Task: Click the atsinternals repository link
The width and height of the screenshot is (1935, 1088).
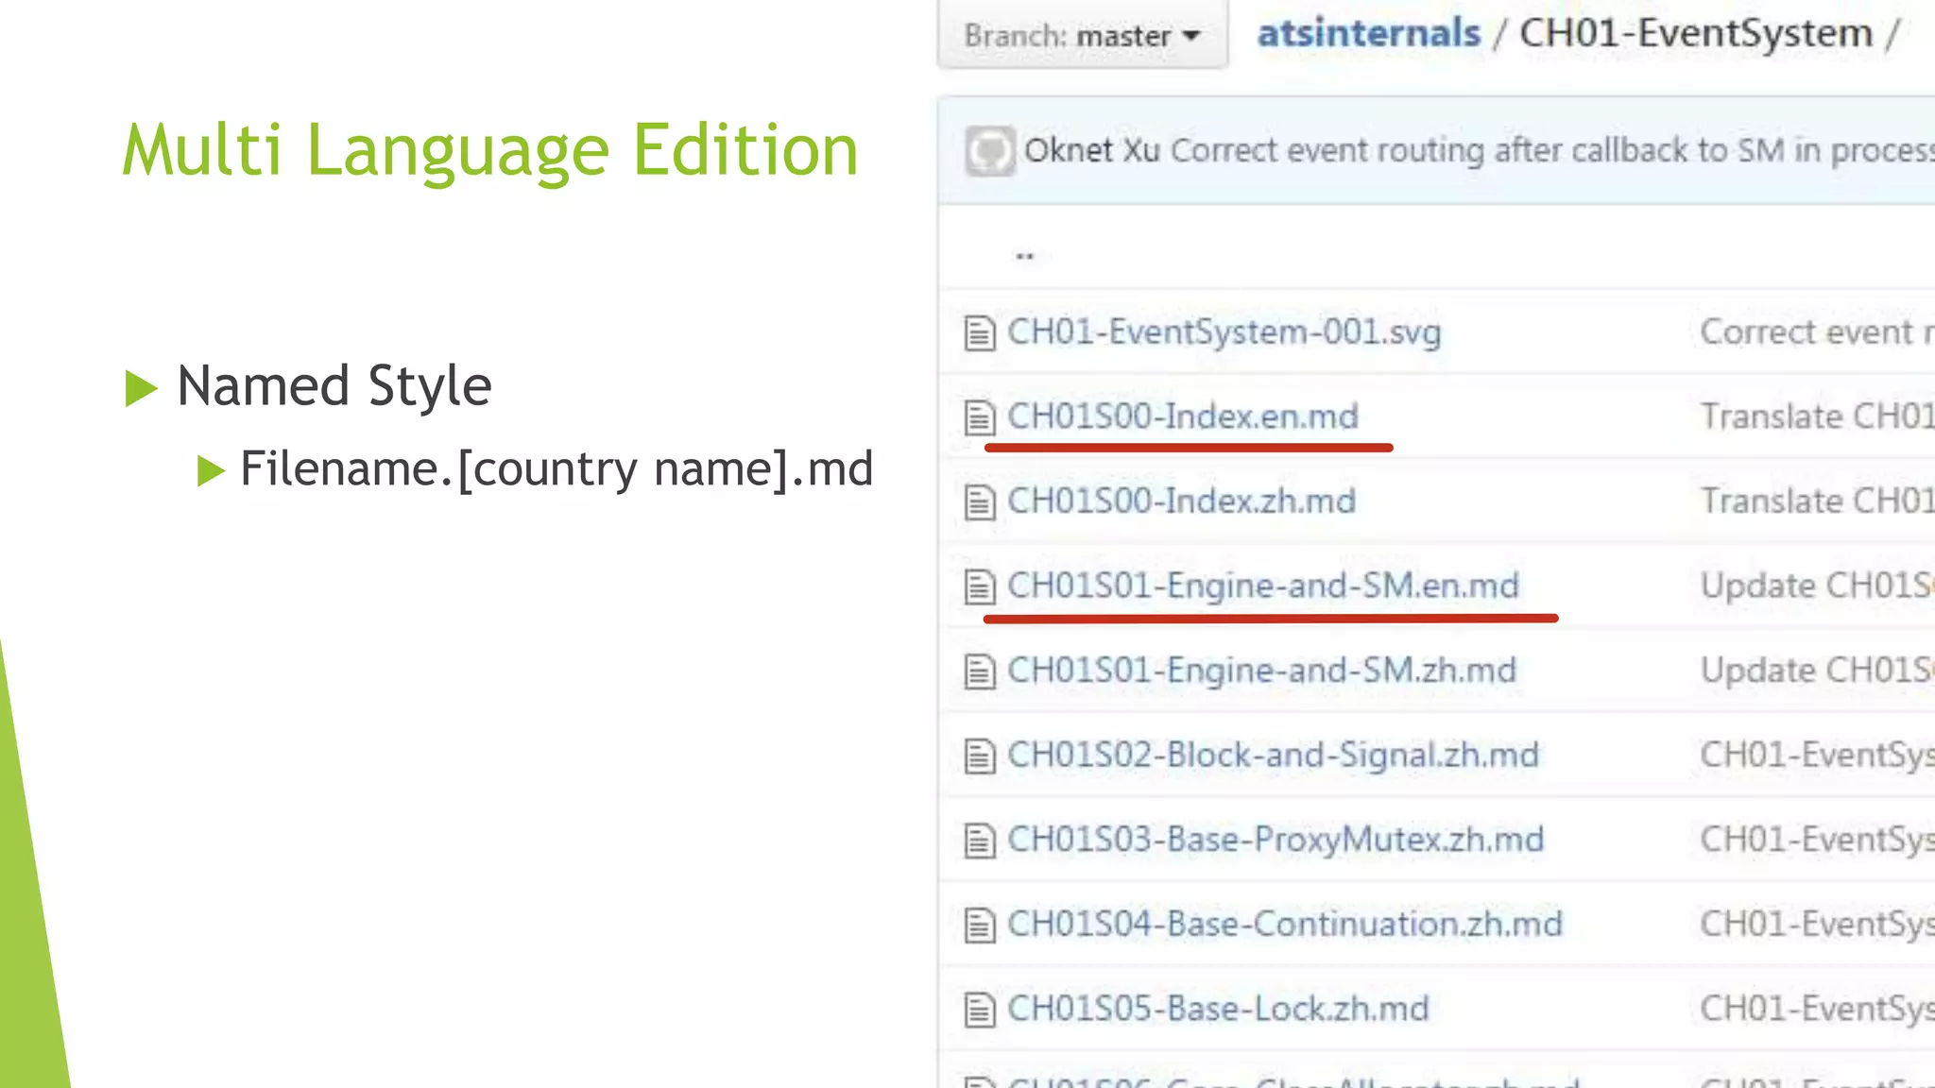Action: tap(1368, 34)
